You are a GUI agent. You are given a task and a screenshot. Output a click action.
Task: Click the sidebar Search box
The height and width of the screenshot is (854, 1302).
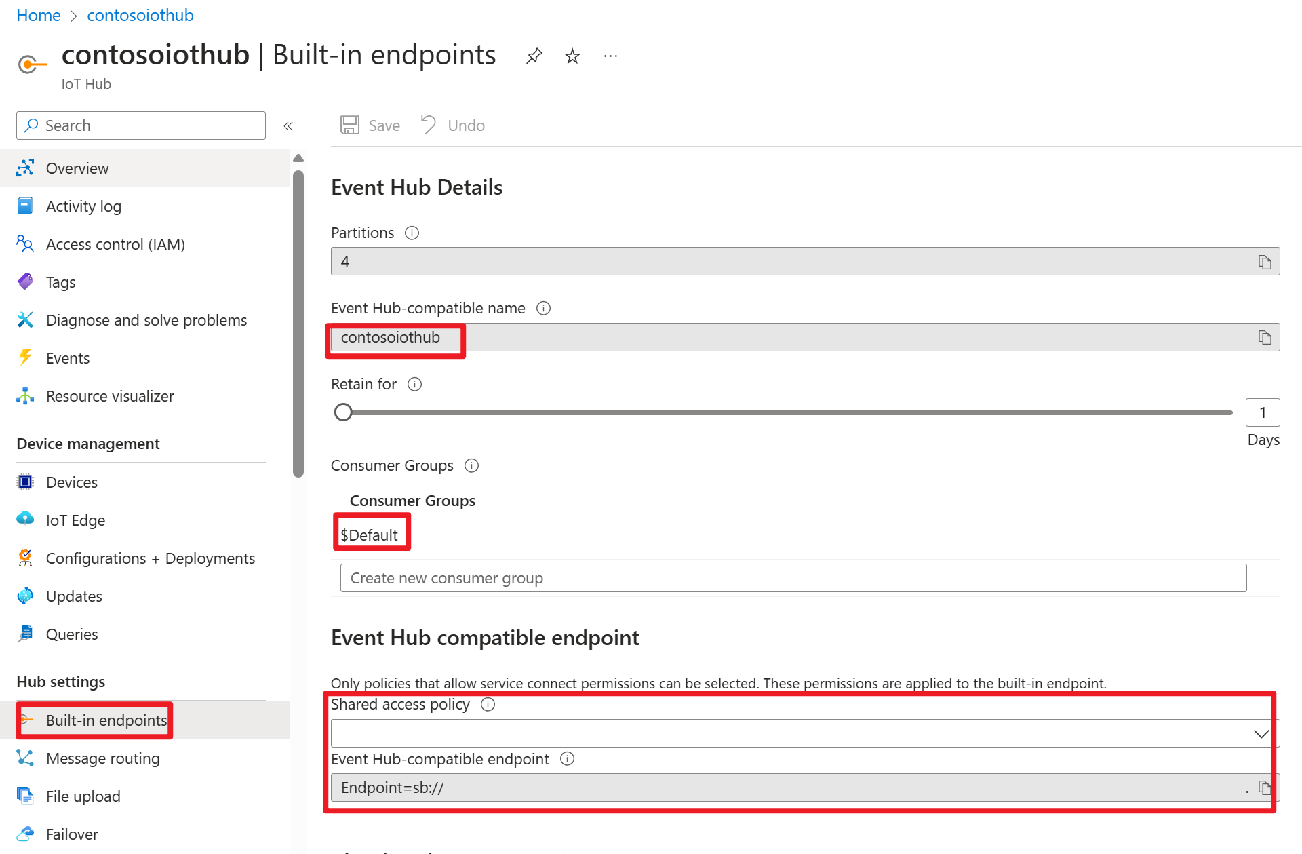pyautogui.click(x=141, y=125)
